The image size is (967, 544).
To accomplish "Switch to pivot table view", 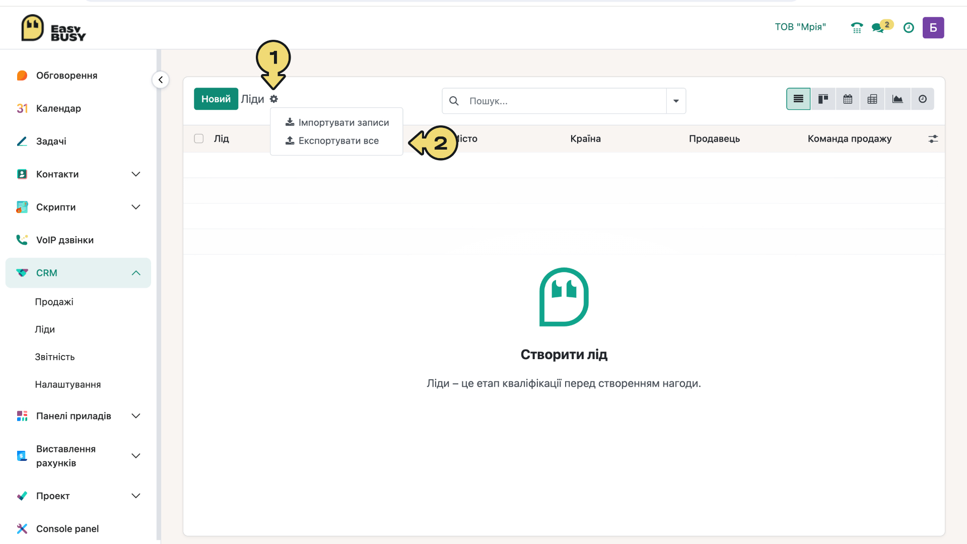I will click(x=872, y=99).
